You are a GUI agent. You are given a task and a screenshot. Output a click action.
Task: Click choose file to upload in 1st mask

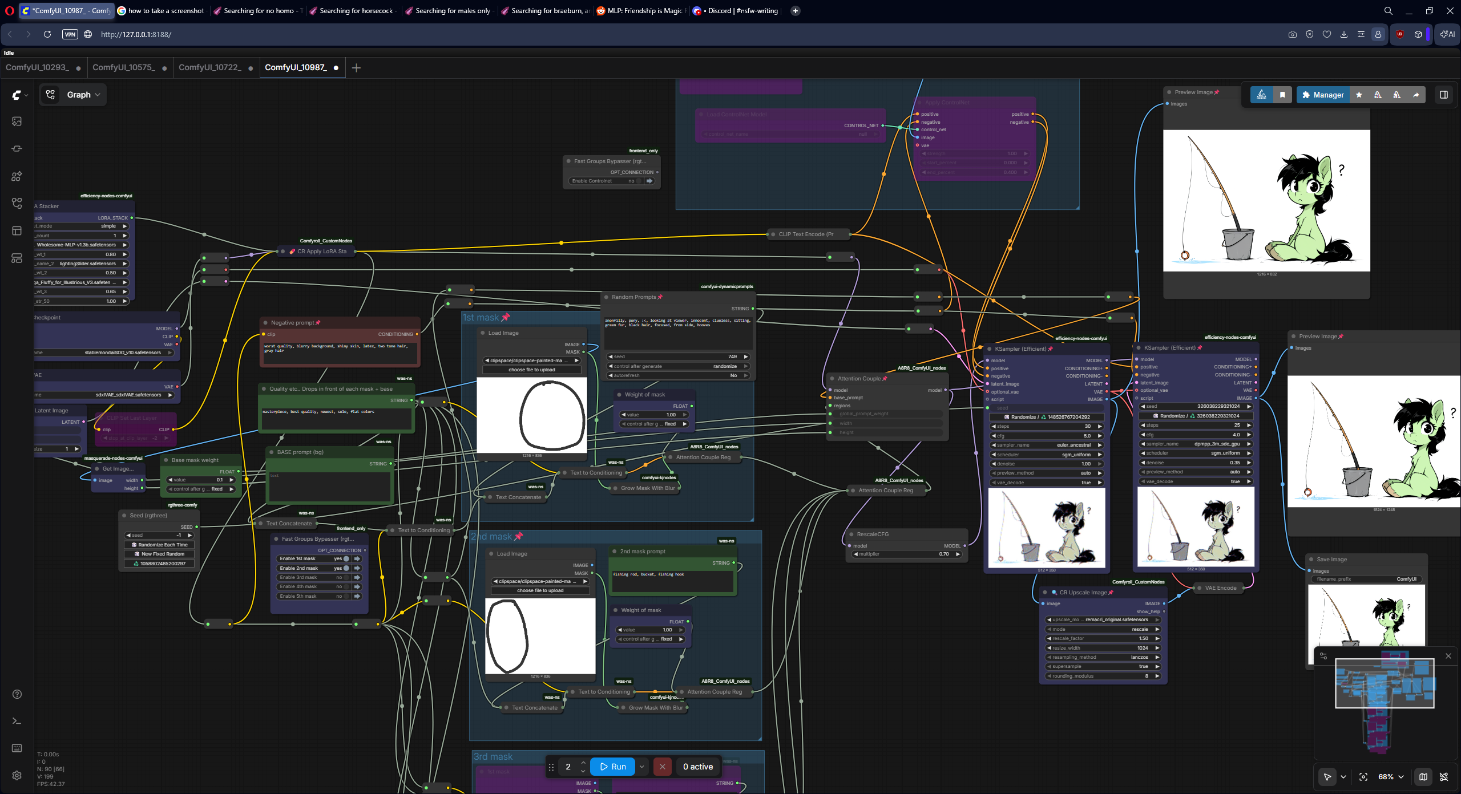pos(531,370)
